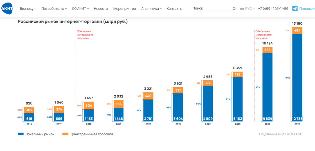Screen dimensions: 315x151
Task: Click the 2025 total 13 190
Action: tap(297, 23)
